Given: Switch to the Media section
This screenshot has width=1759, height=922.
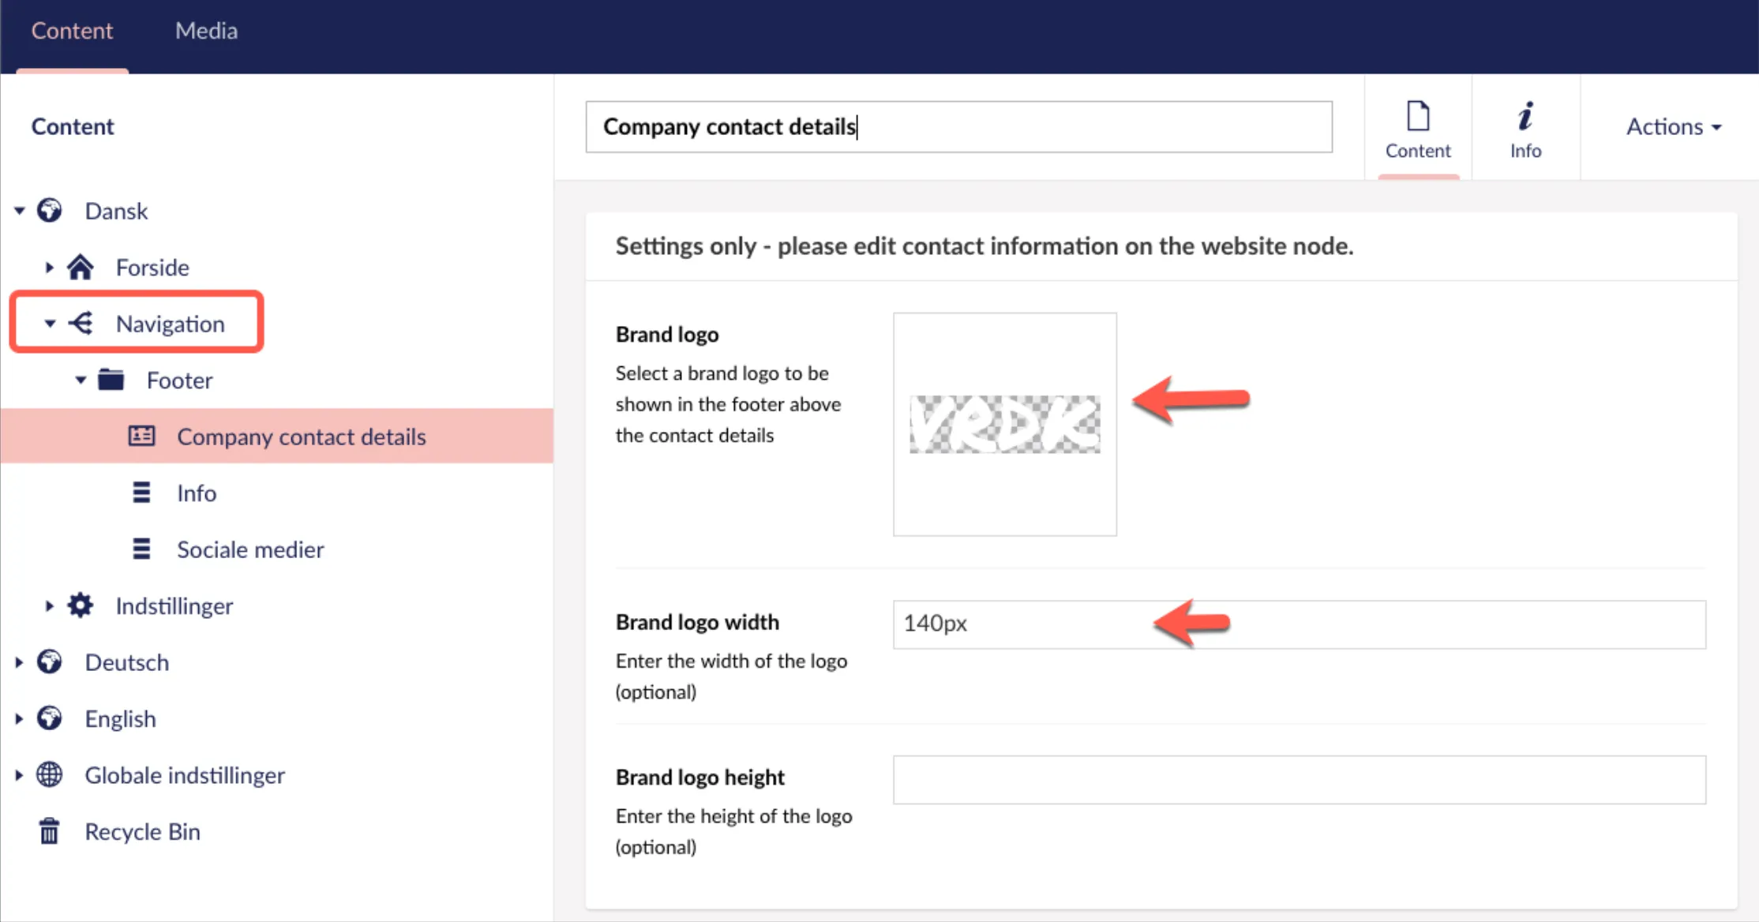Looking at the screenshot, I should click(x=206, y=31).
